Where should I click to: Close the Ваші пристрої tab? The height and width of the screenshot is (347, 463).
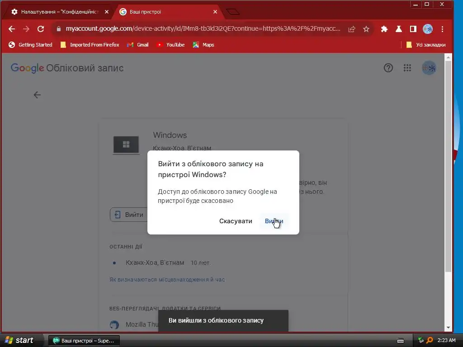point(215,12)
